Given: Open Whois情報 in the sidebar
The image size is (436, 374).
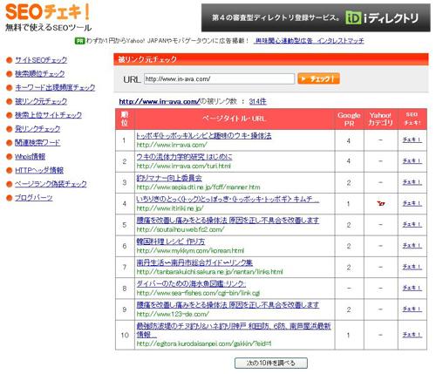Looking at the screenshot, I should click(x=31, y=157).
